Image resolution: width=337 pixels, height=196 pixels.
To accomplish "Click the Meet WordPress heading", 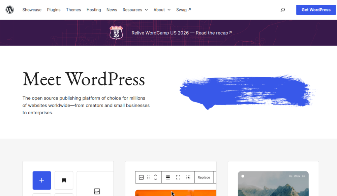I will click(84, 79).
